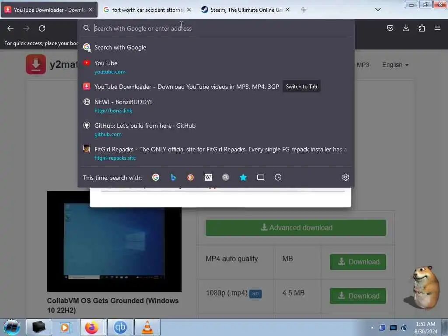This screenshot has width=448, height=336.
Task: Open the English language dropdown
Action: point(395,65)
